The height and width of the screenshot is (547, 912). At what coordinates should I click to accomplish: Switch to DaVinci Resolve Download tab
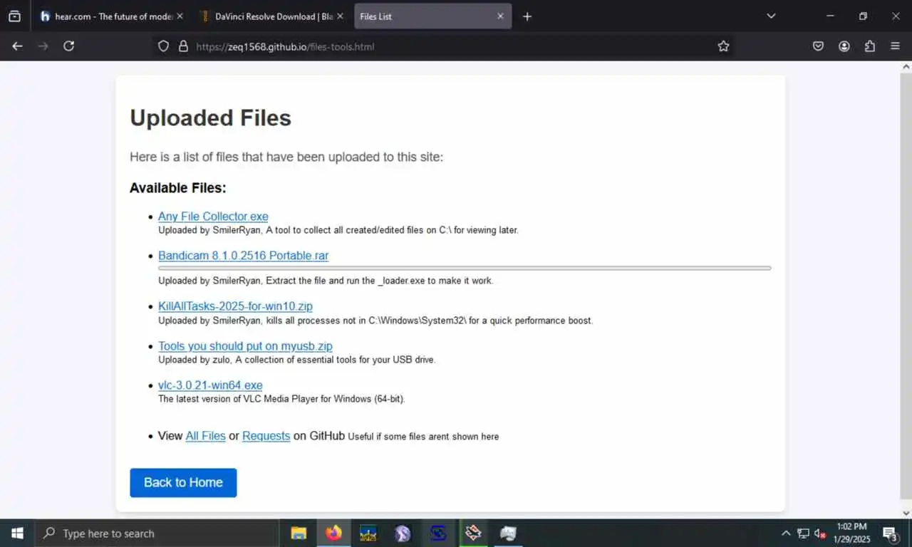pos(271,16)
